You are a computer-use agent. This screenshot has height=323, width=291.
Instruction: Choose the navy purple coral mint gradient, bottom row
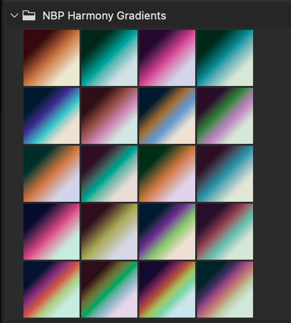pyautogui.click(x=52, y=290)
